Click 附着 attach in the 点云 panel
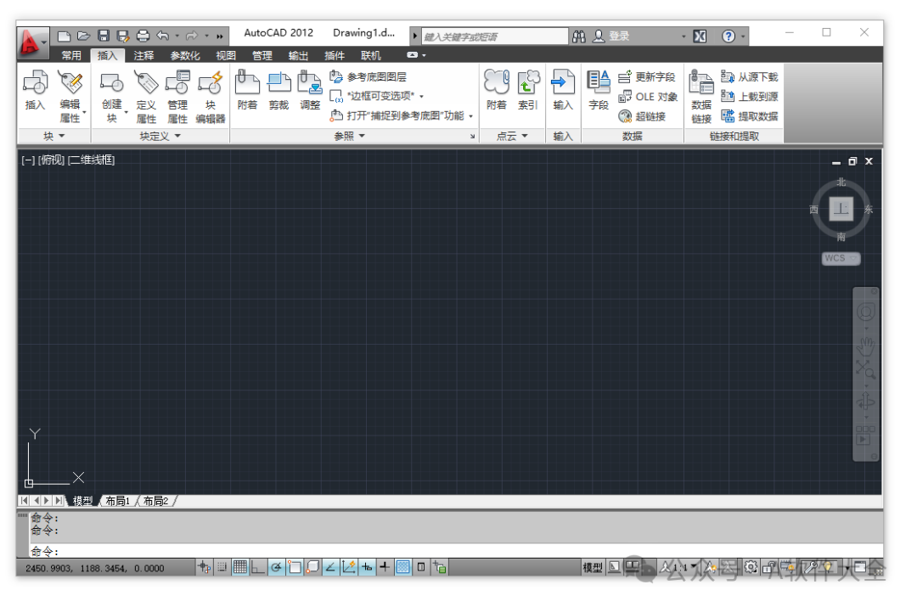Viewport: 917px width, 607px height. pyautogui.click(x=496, y=90)
